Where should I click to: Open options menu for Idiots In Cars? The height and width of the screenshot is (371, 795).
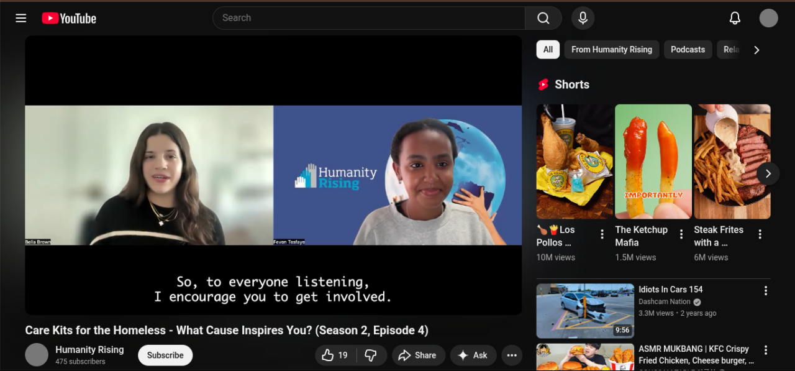(765, 291)
